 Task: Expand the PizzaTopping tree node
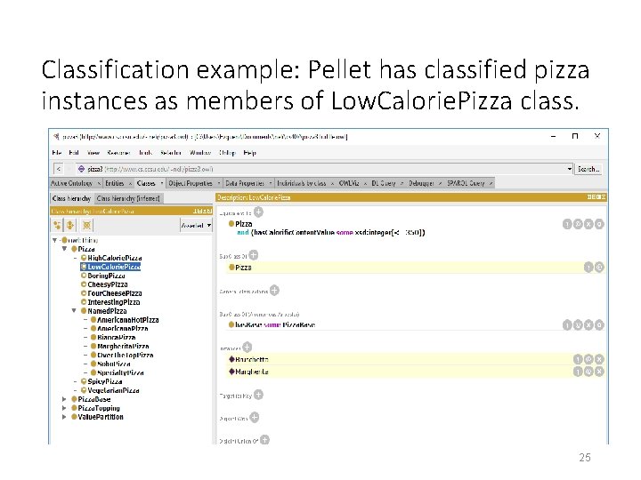(x=64, y=408)
